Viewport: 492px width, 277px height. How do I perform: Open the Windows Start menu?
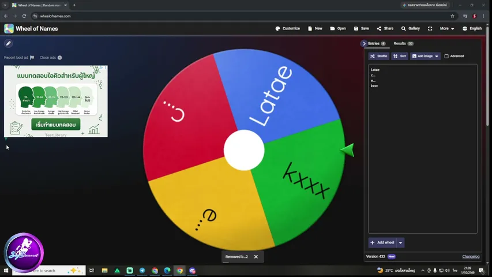6,271
